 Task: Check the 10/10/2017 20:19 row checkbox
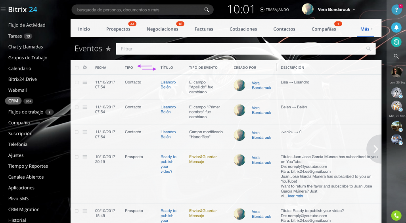coord(77,157)
